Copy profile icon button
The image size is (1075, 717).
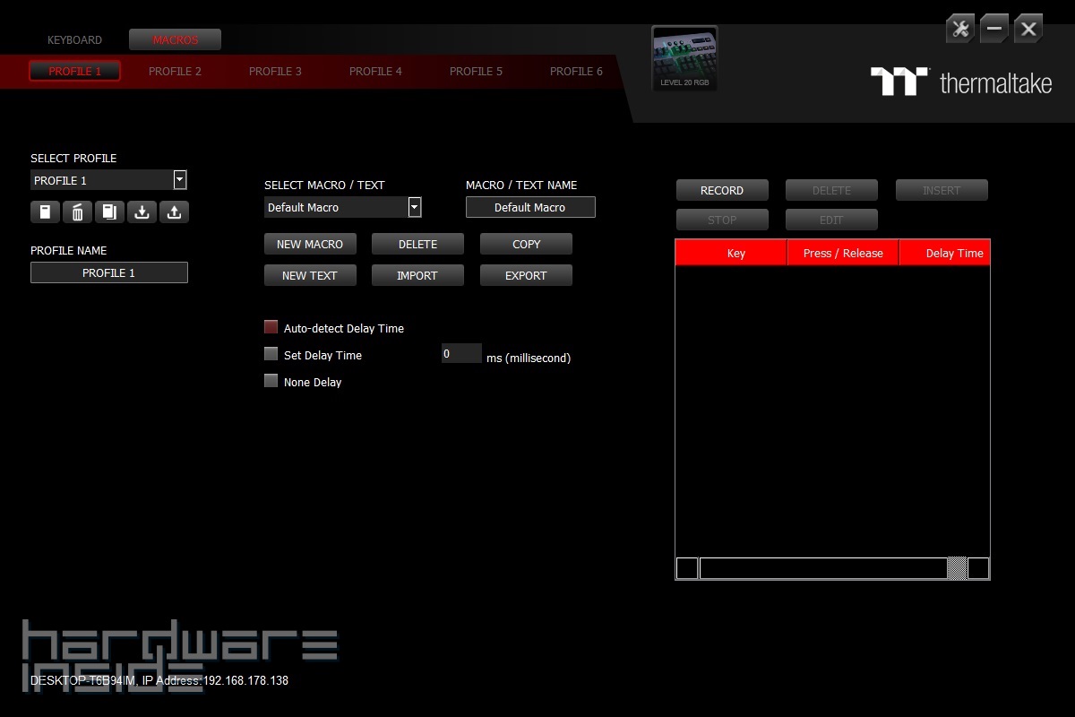coord(109,212)
